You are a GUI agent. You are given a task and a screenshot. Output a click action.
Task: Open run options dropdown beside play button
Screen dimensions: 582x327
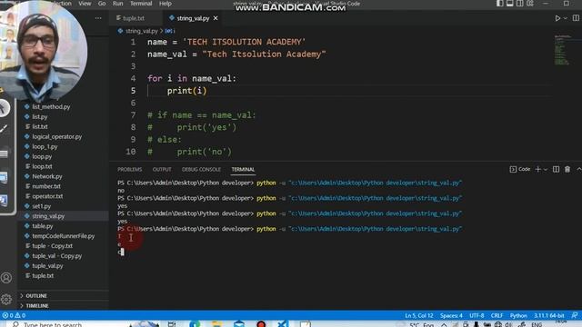pyautogui.click(x=566, y=18)
